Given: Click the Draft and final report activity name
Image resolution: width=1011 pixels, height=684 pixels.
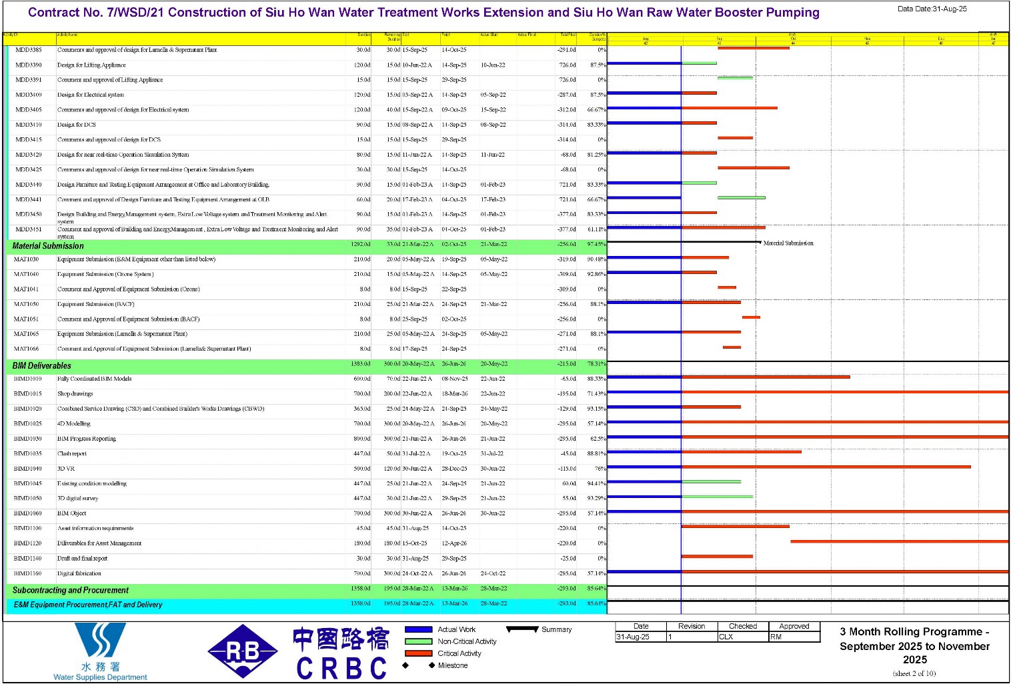Looking at the screenshot, I should [x=82, y=558].
